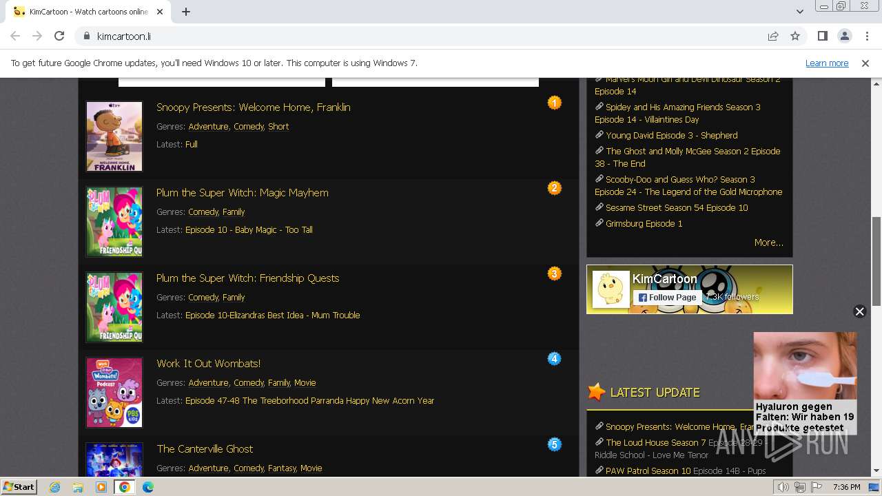Open Episode 47-48 The Treeborhood Parranda link

(x=309, y=400)
